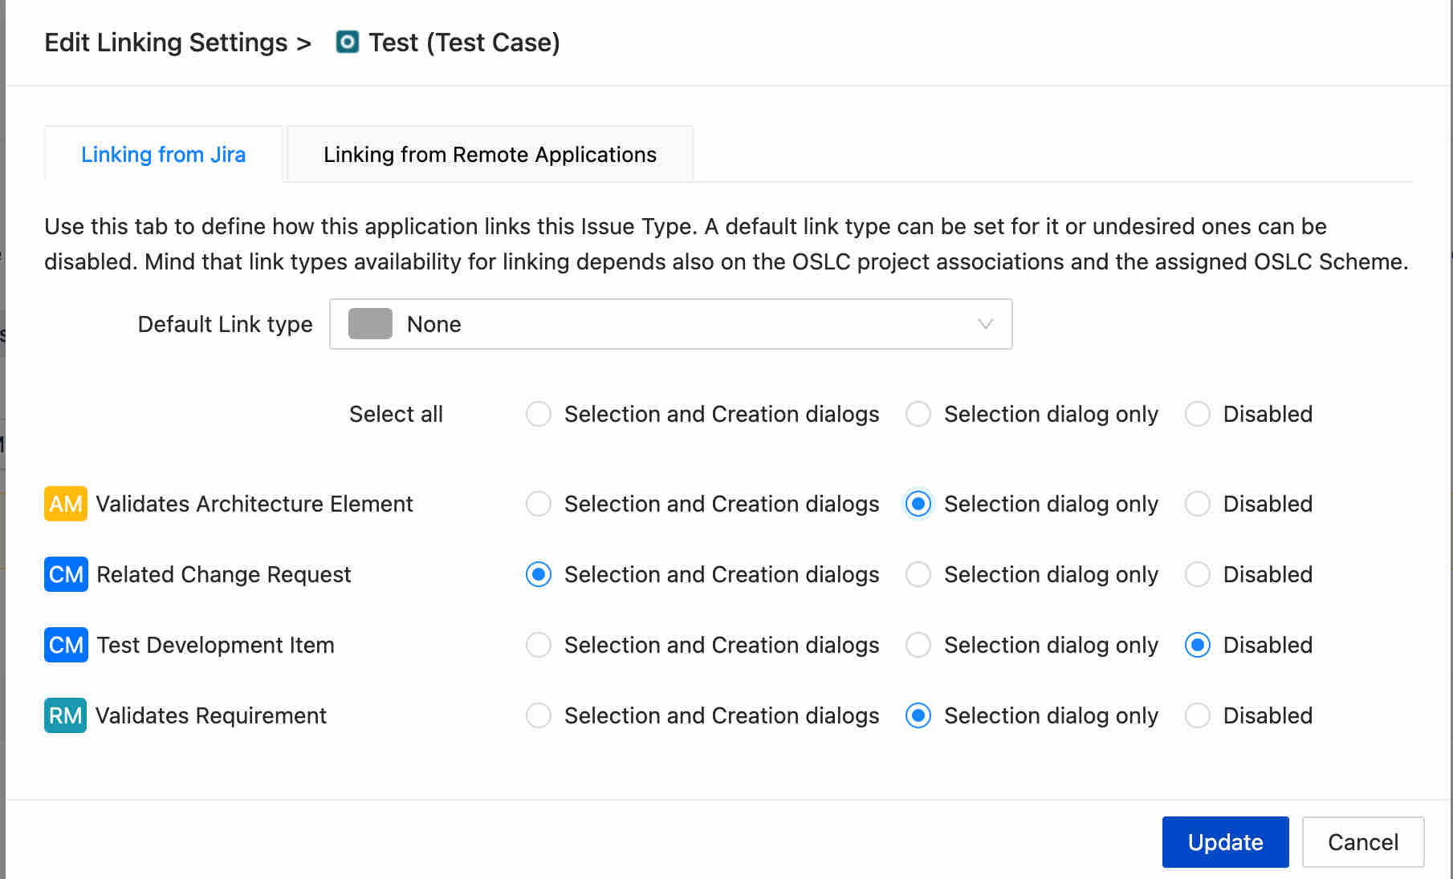Disable the Validates Requirement link type
1453x879 pixels.
coord(1198,715)
